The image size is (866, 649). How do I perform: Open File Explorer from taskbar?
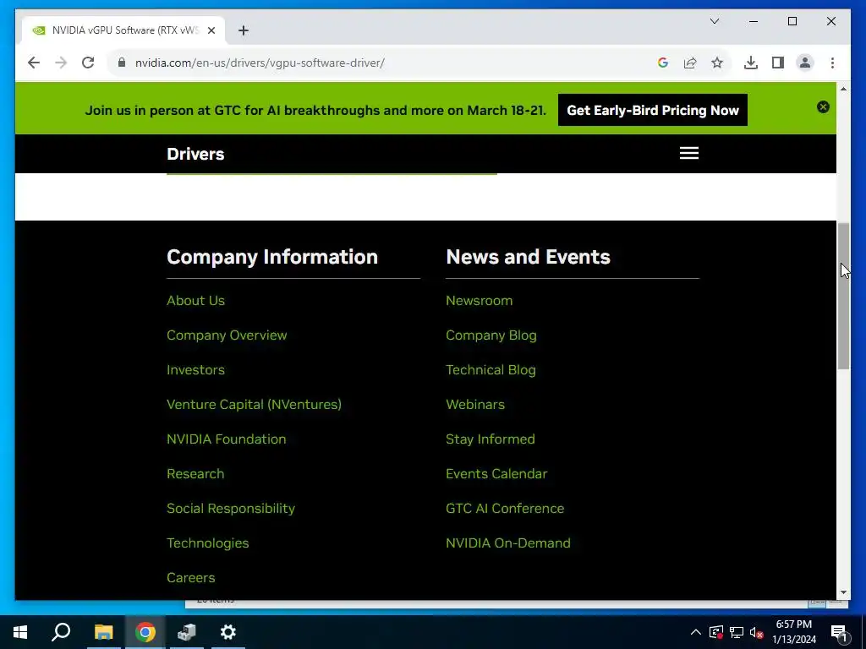click(103, 632)
